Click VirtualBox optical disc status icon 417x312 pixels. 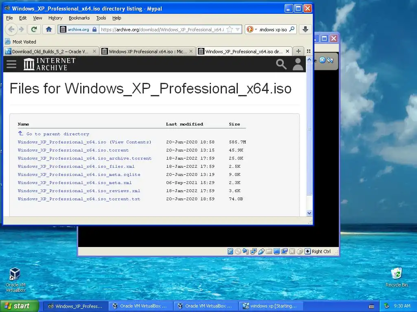coord(238,251)
